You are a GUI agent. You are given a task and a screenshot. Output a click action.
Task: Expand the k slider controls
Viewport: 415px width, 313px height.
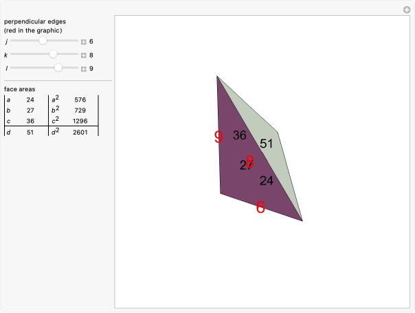point(83,55)
